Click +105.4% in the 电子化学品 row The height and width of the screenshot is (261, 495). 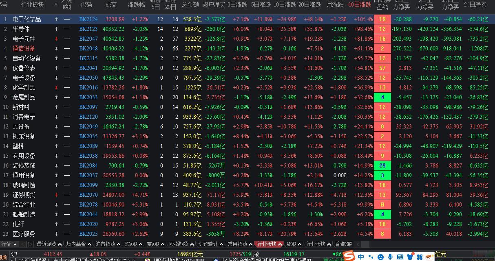coord(363,19)
